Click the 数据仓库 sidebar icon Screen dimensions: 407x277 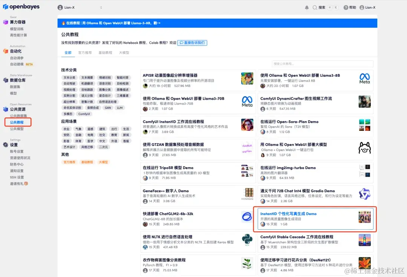(5, 80)
